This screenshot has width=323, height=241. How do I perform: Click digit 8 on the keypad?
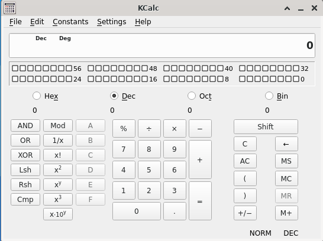[149, 149]
